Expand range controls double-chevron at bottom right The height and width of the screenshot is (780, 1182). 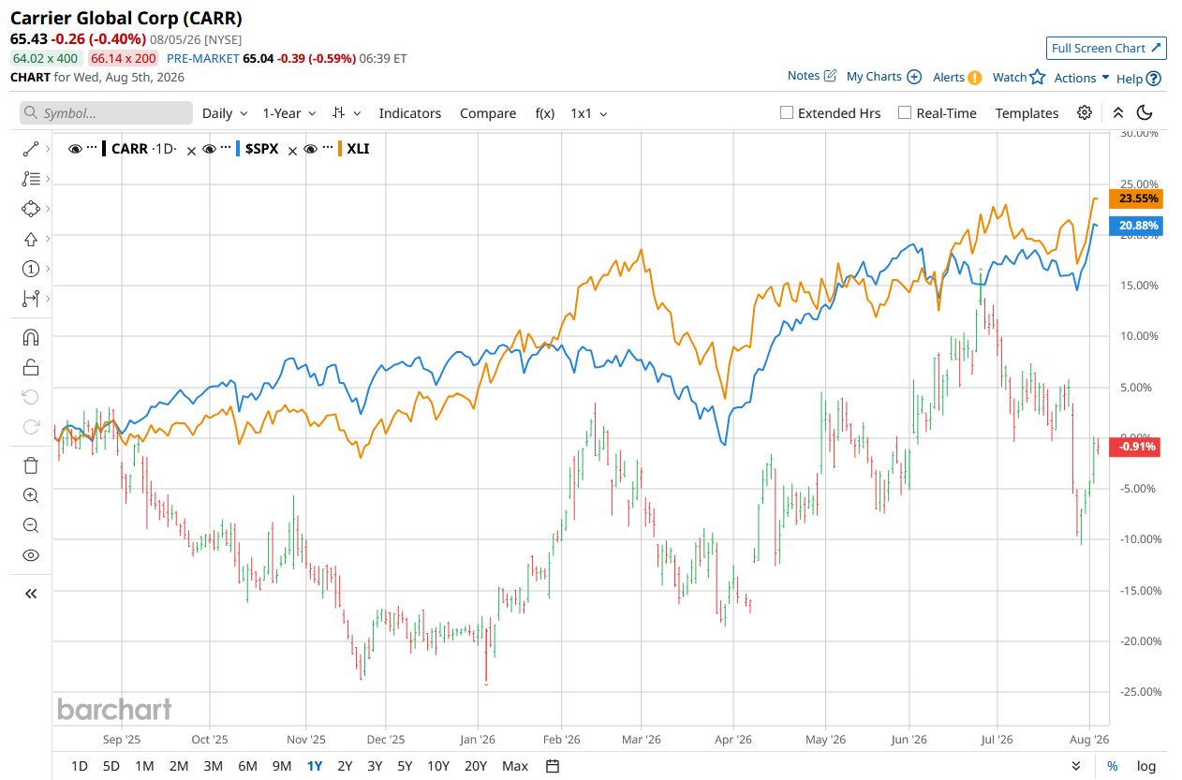(x=1076, y=766)
